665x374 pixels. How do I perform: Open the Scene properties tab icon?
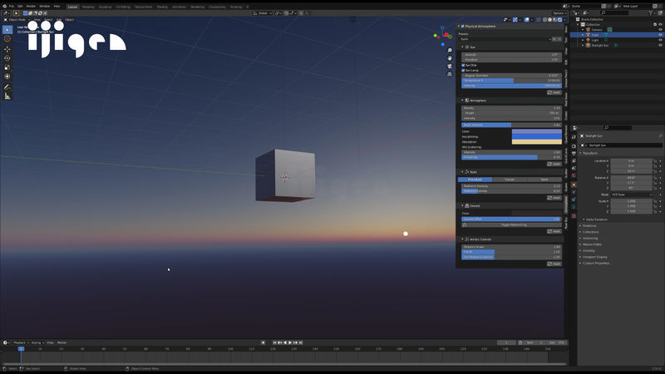pyautogui.click(x=574, y=169)
